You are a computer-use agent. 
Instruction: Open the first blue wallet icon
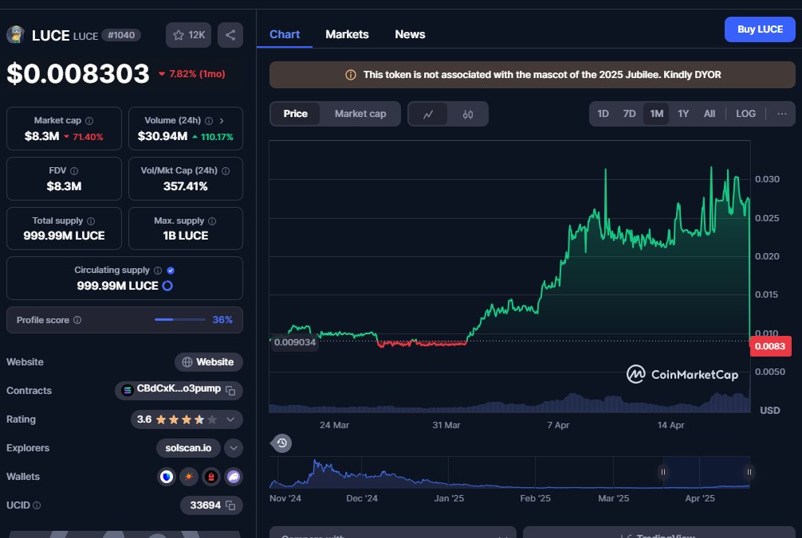click(167, 477)
